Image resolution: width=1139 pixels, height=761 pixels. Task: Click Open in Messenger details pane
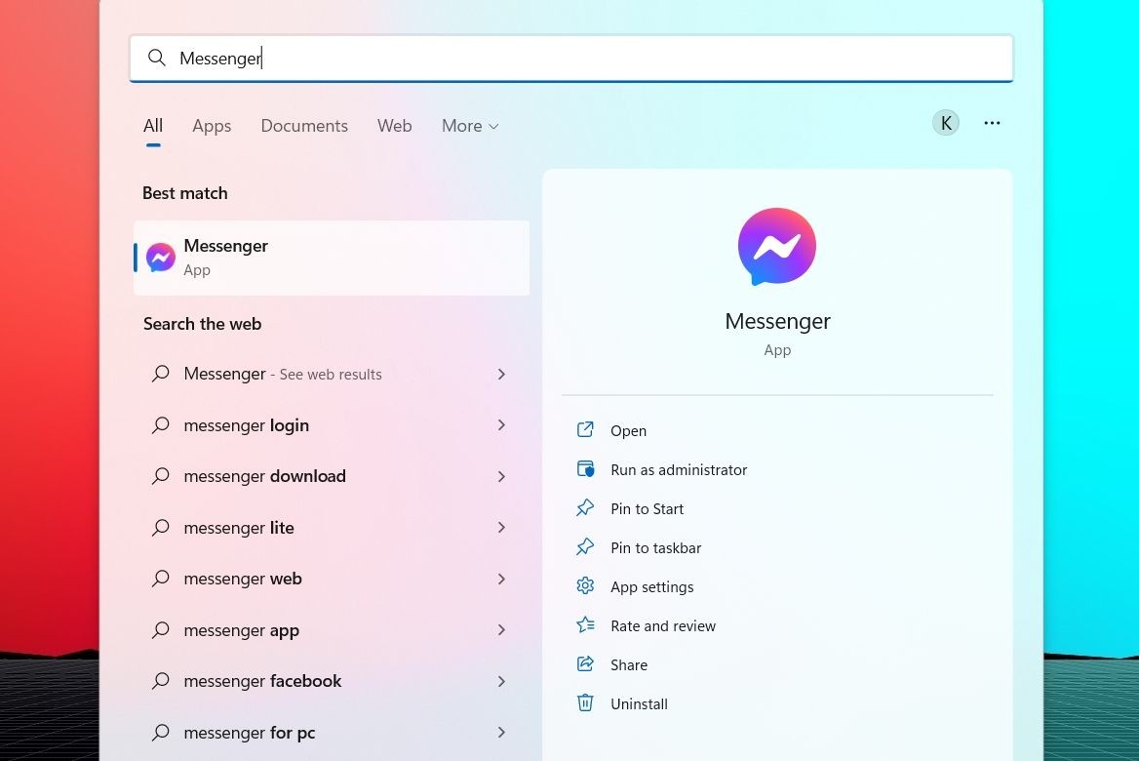(x=628, y=430)
